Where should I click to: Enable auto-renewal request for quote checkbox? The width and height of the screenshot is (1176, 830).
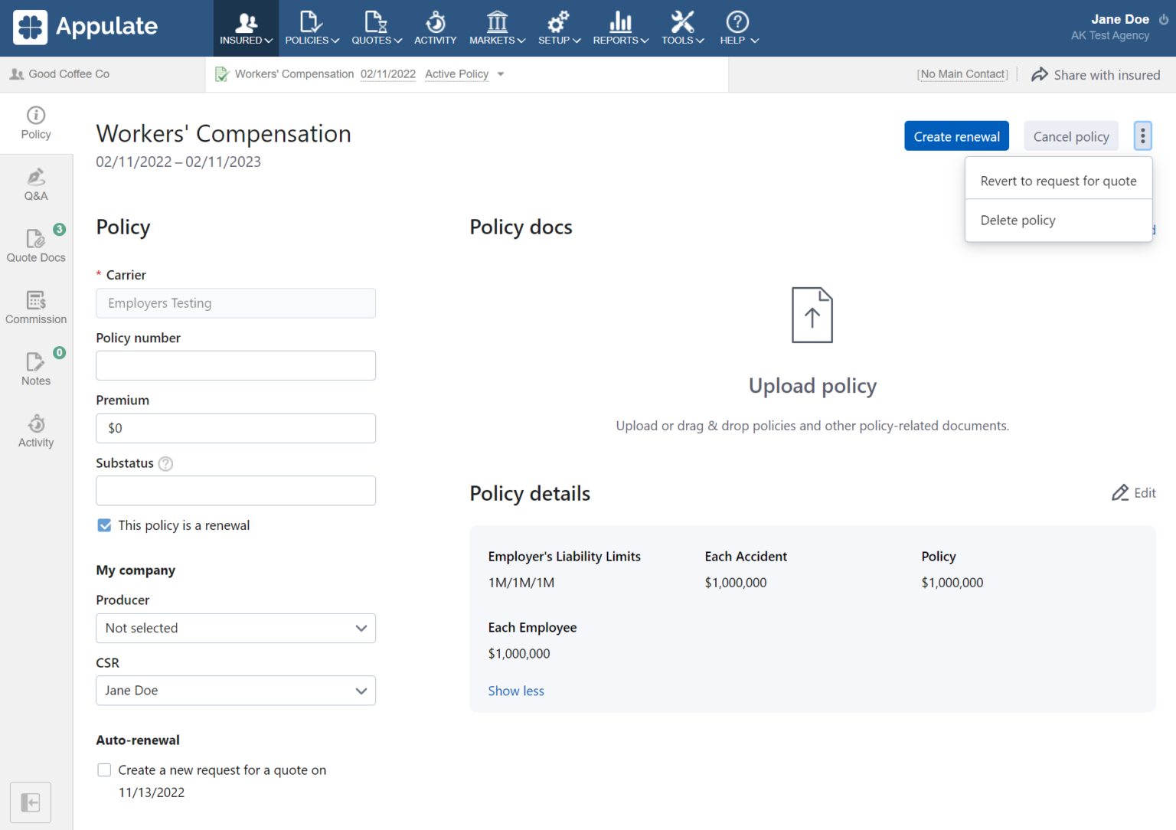105,770
